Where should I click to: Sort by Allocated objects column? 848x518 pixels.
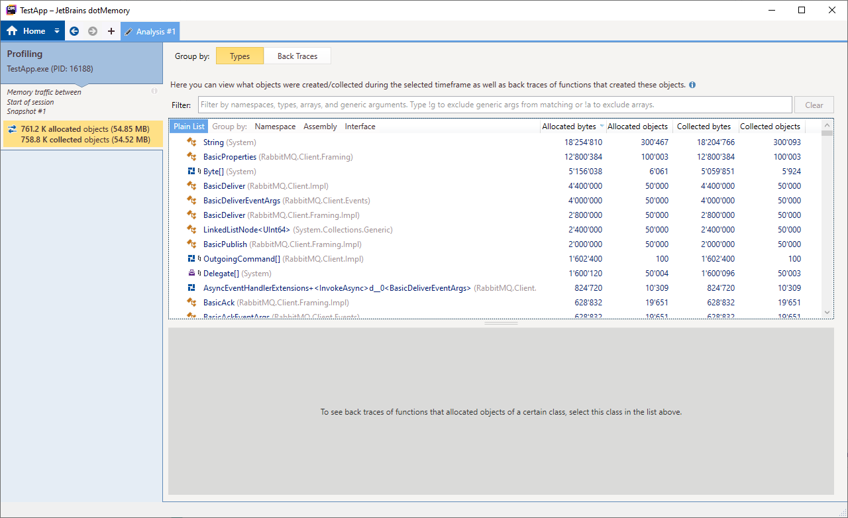pyautogui.click(x=637, y=127)
